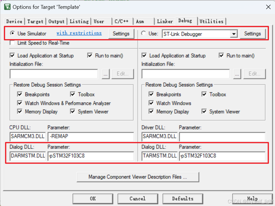This screenshot has height=206, width=275.
Task: Enable Limit Speed to Real-Time checkbox
Action: (12, 43)
